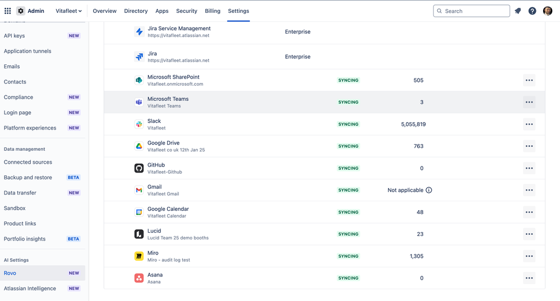
Task: Open more actions for Asana
Action: [529, 278]
